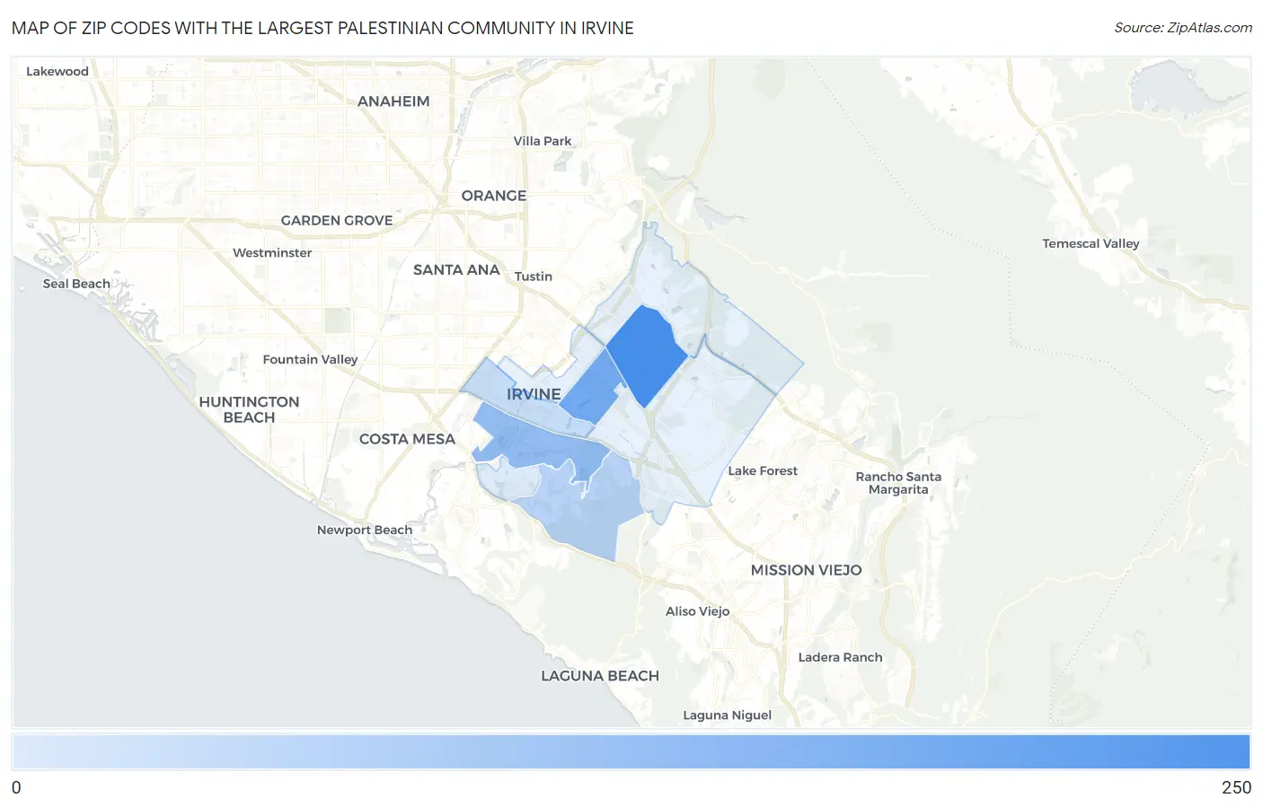Click the Temescal Valley label
Screen dimensions: 1263x807
click(x=1091, y=243)
